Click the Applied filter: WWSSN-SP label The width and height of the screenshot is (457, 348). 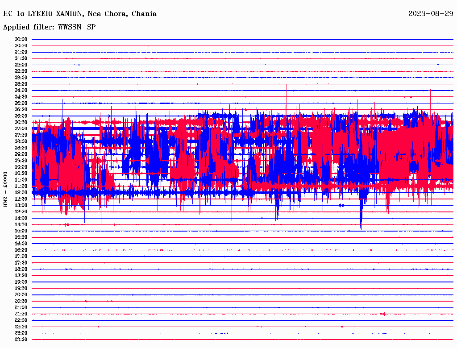coord(49,27)
